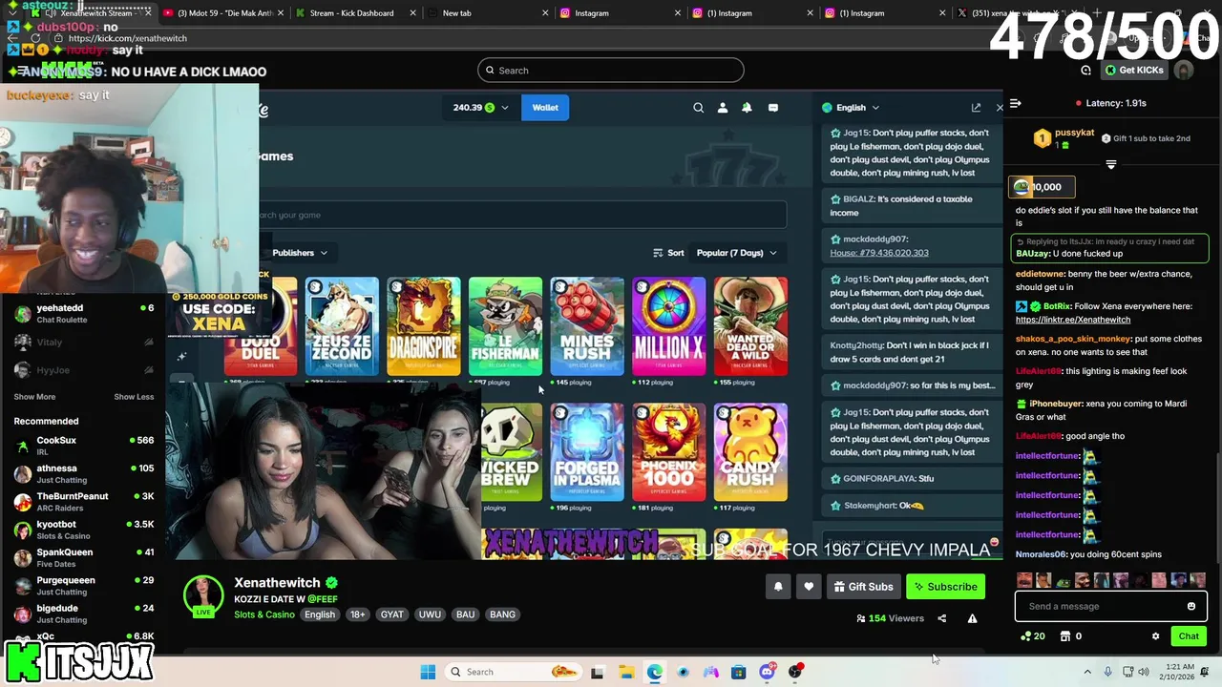1222x687 pixels.
Task: Open the Le Fisherman game tile
Action: click(505, 326)
